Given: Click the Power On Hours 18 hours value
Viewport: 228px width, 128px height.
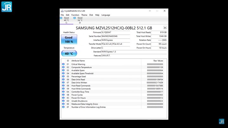Looking at the screenshot, I should [159, 48].
